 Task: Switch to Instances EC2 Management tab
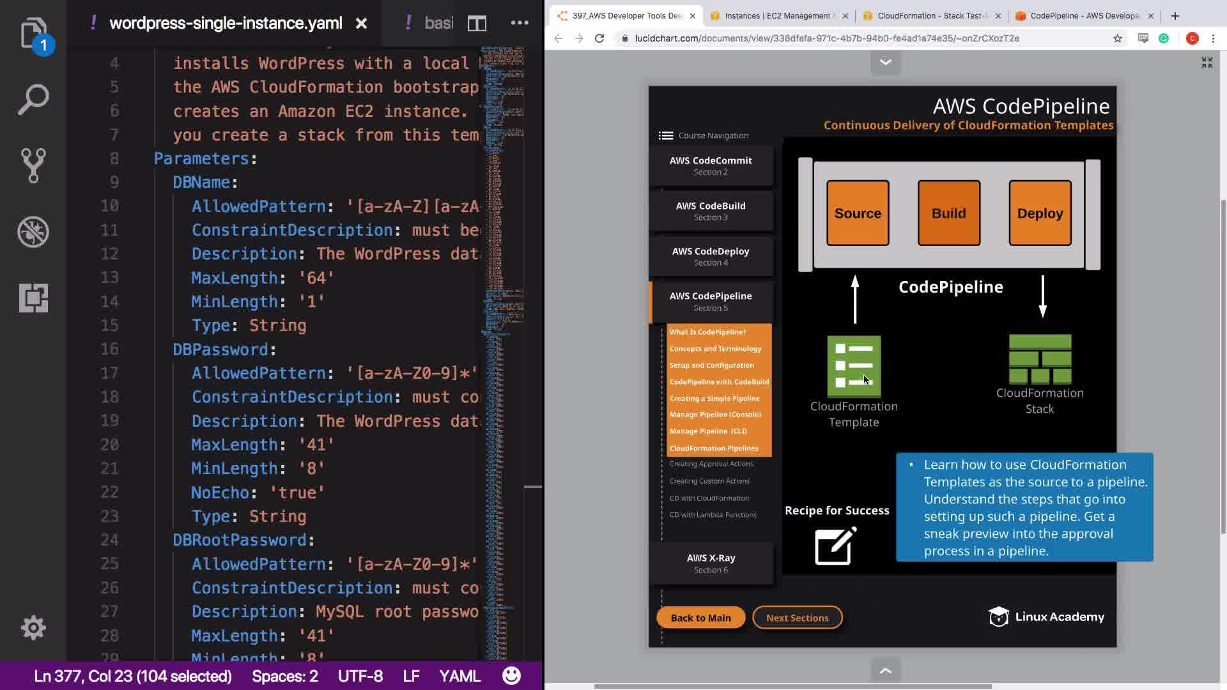(776, 16)
